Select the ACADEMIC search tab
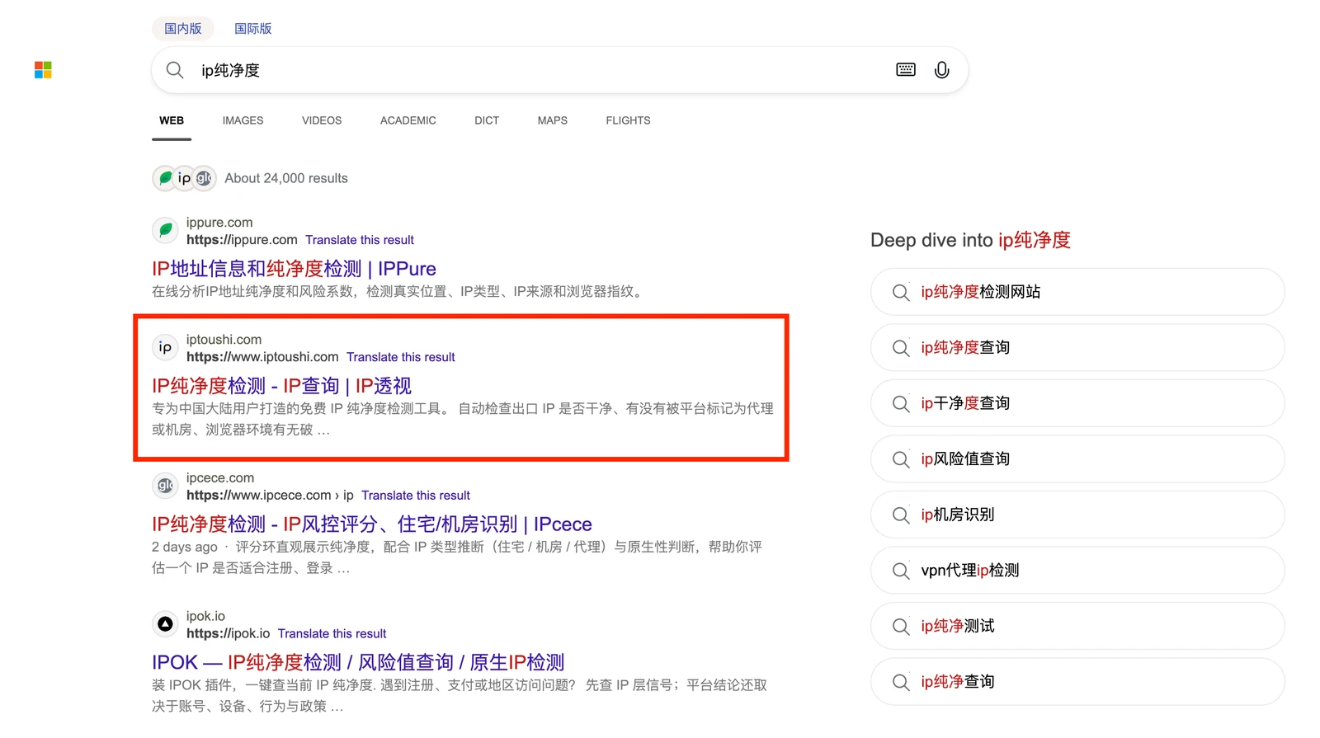 pyautogui.click(x=408, y=120)
